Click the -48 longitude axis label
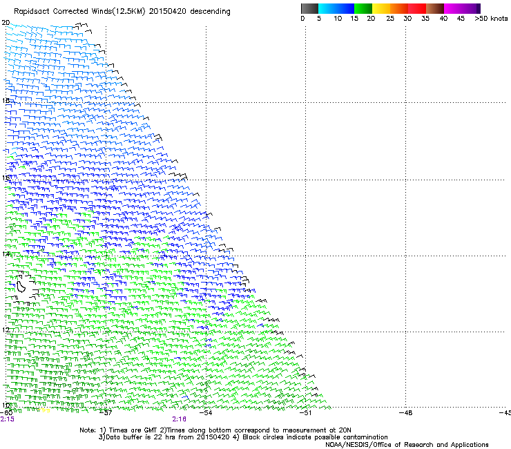 coord(405,413)
